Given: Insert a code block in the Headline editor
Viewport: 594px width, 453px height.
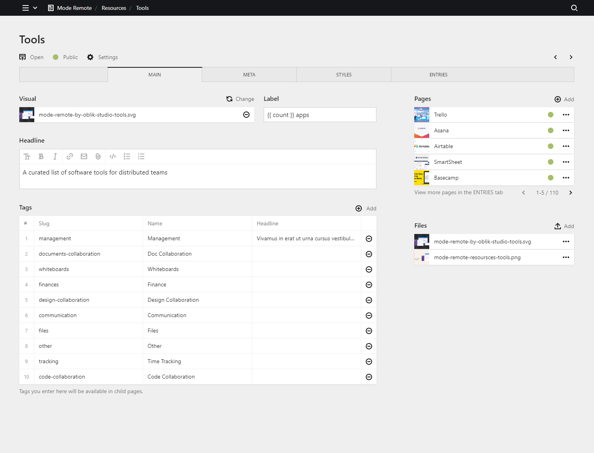Looking at the screenshot, I should coord(113,156).
